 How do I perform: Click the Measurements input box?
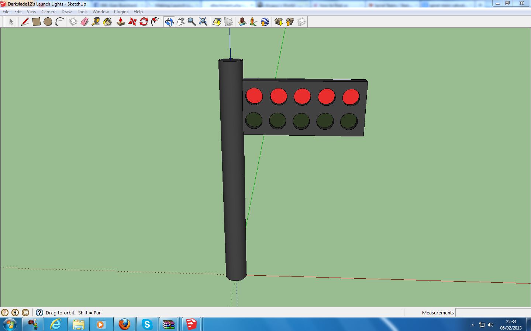493,313
